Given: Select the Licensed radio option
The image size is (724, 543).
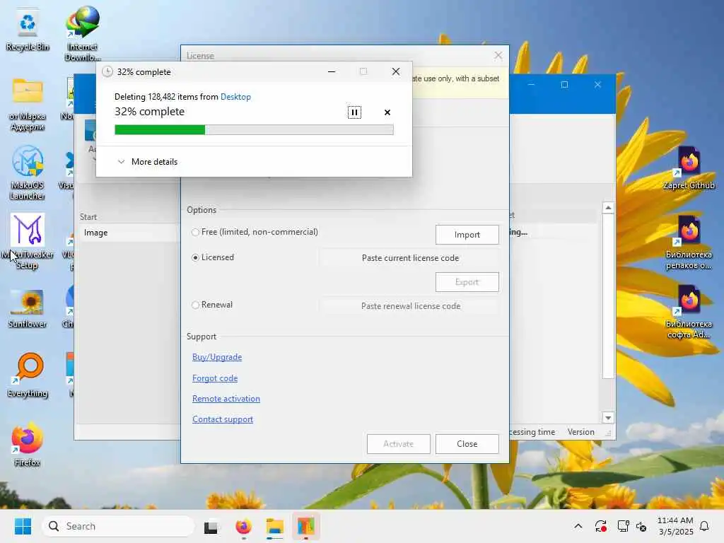Looking at the screenshot, I should pyautogui.click(x=212, y=257).
